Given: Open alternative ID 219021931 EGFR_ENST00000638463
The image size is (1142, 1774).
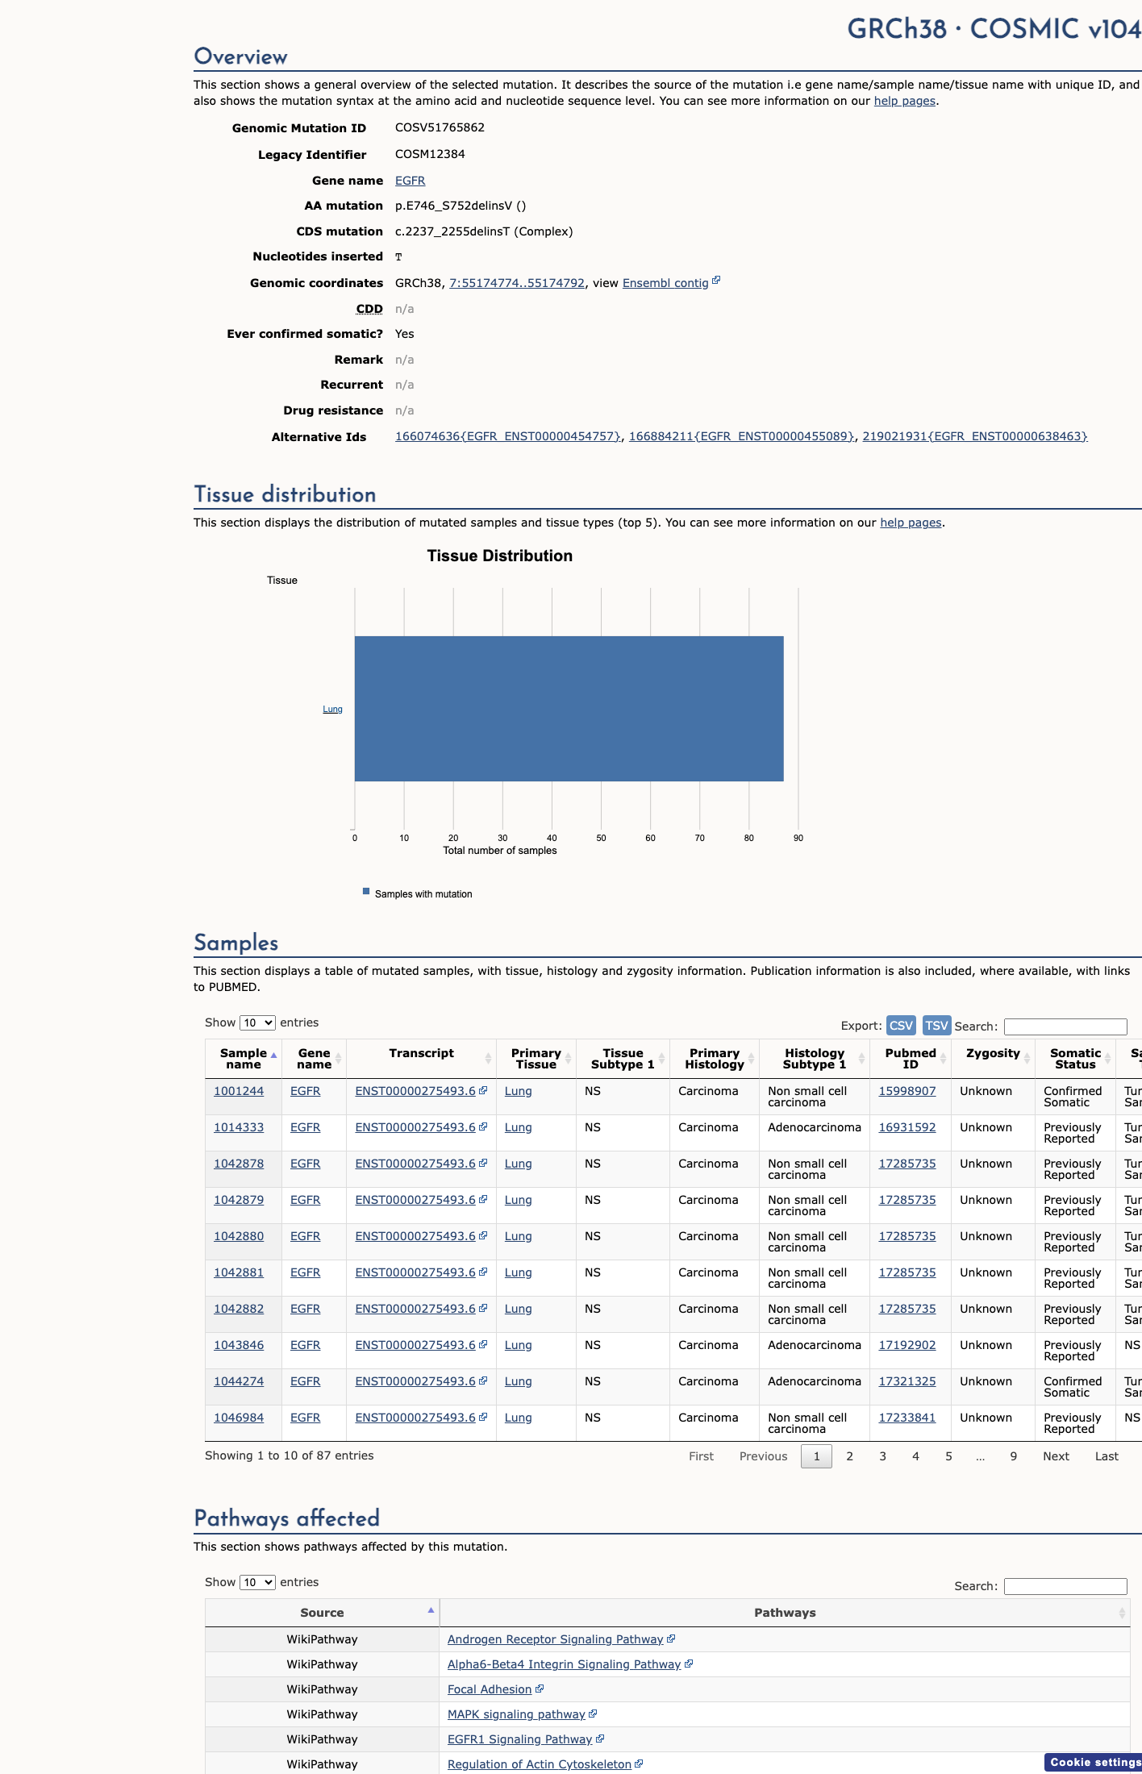Looking at the screenshot, I should coord(975,436).
